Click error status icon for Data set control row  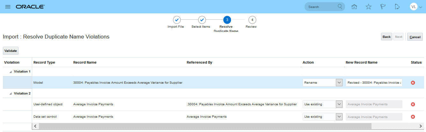click(x=413, y=117)
